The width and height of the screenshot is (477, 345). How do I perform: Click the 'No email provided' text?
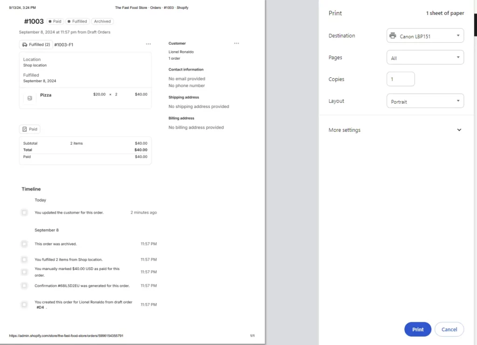(187, 79)
